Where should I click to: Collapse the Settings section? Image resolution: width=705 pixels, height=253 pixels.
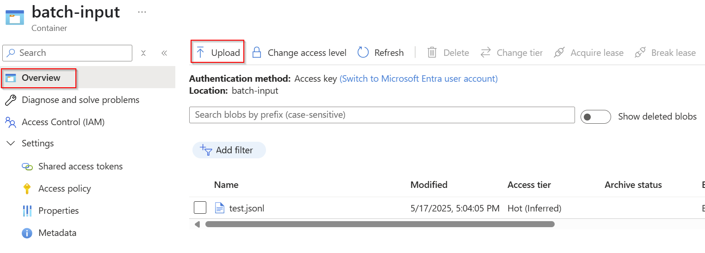tap(11, 144)
